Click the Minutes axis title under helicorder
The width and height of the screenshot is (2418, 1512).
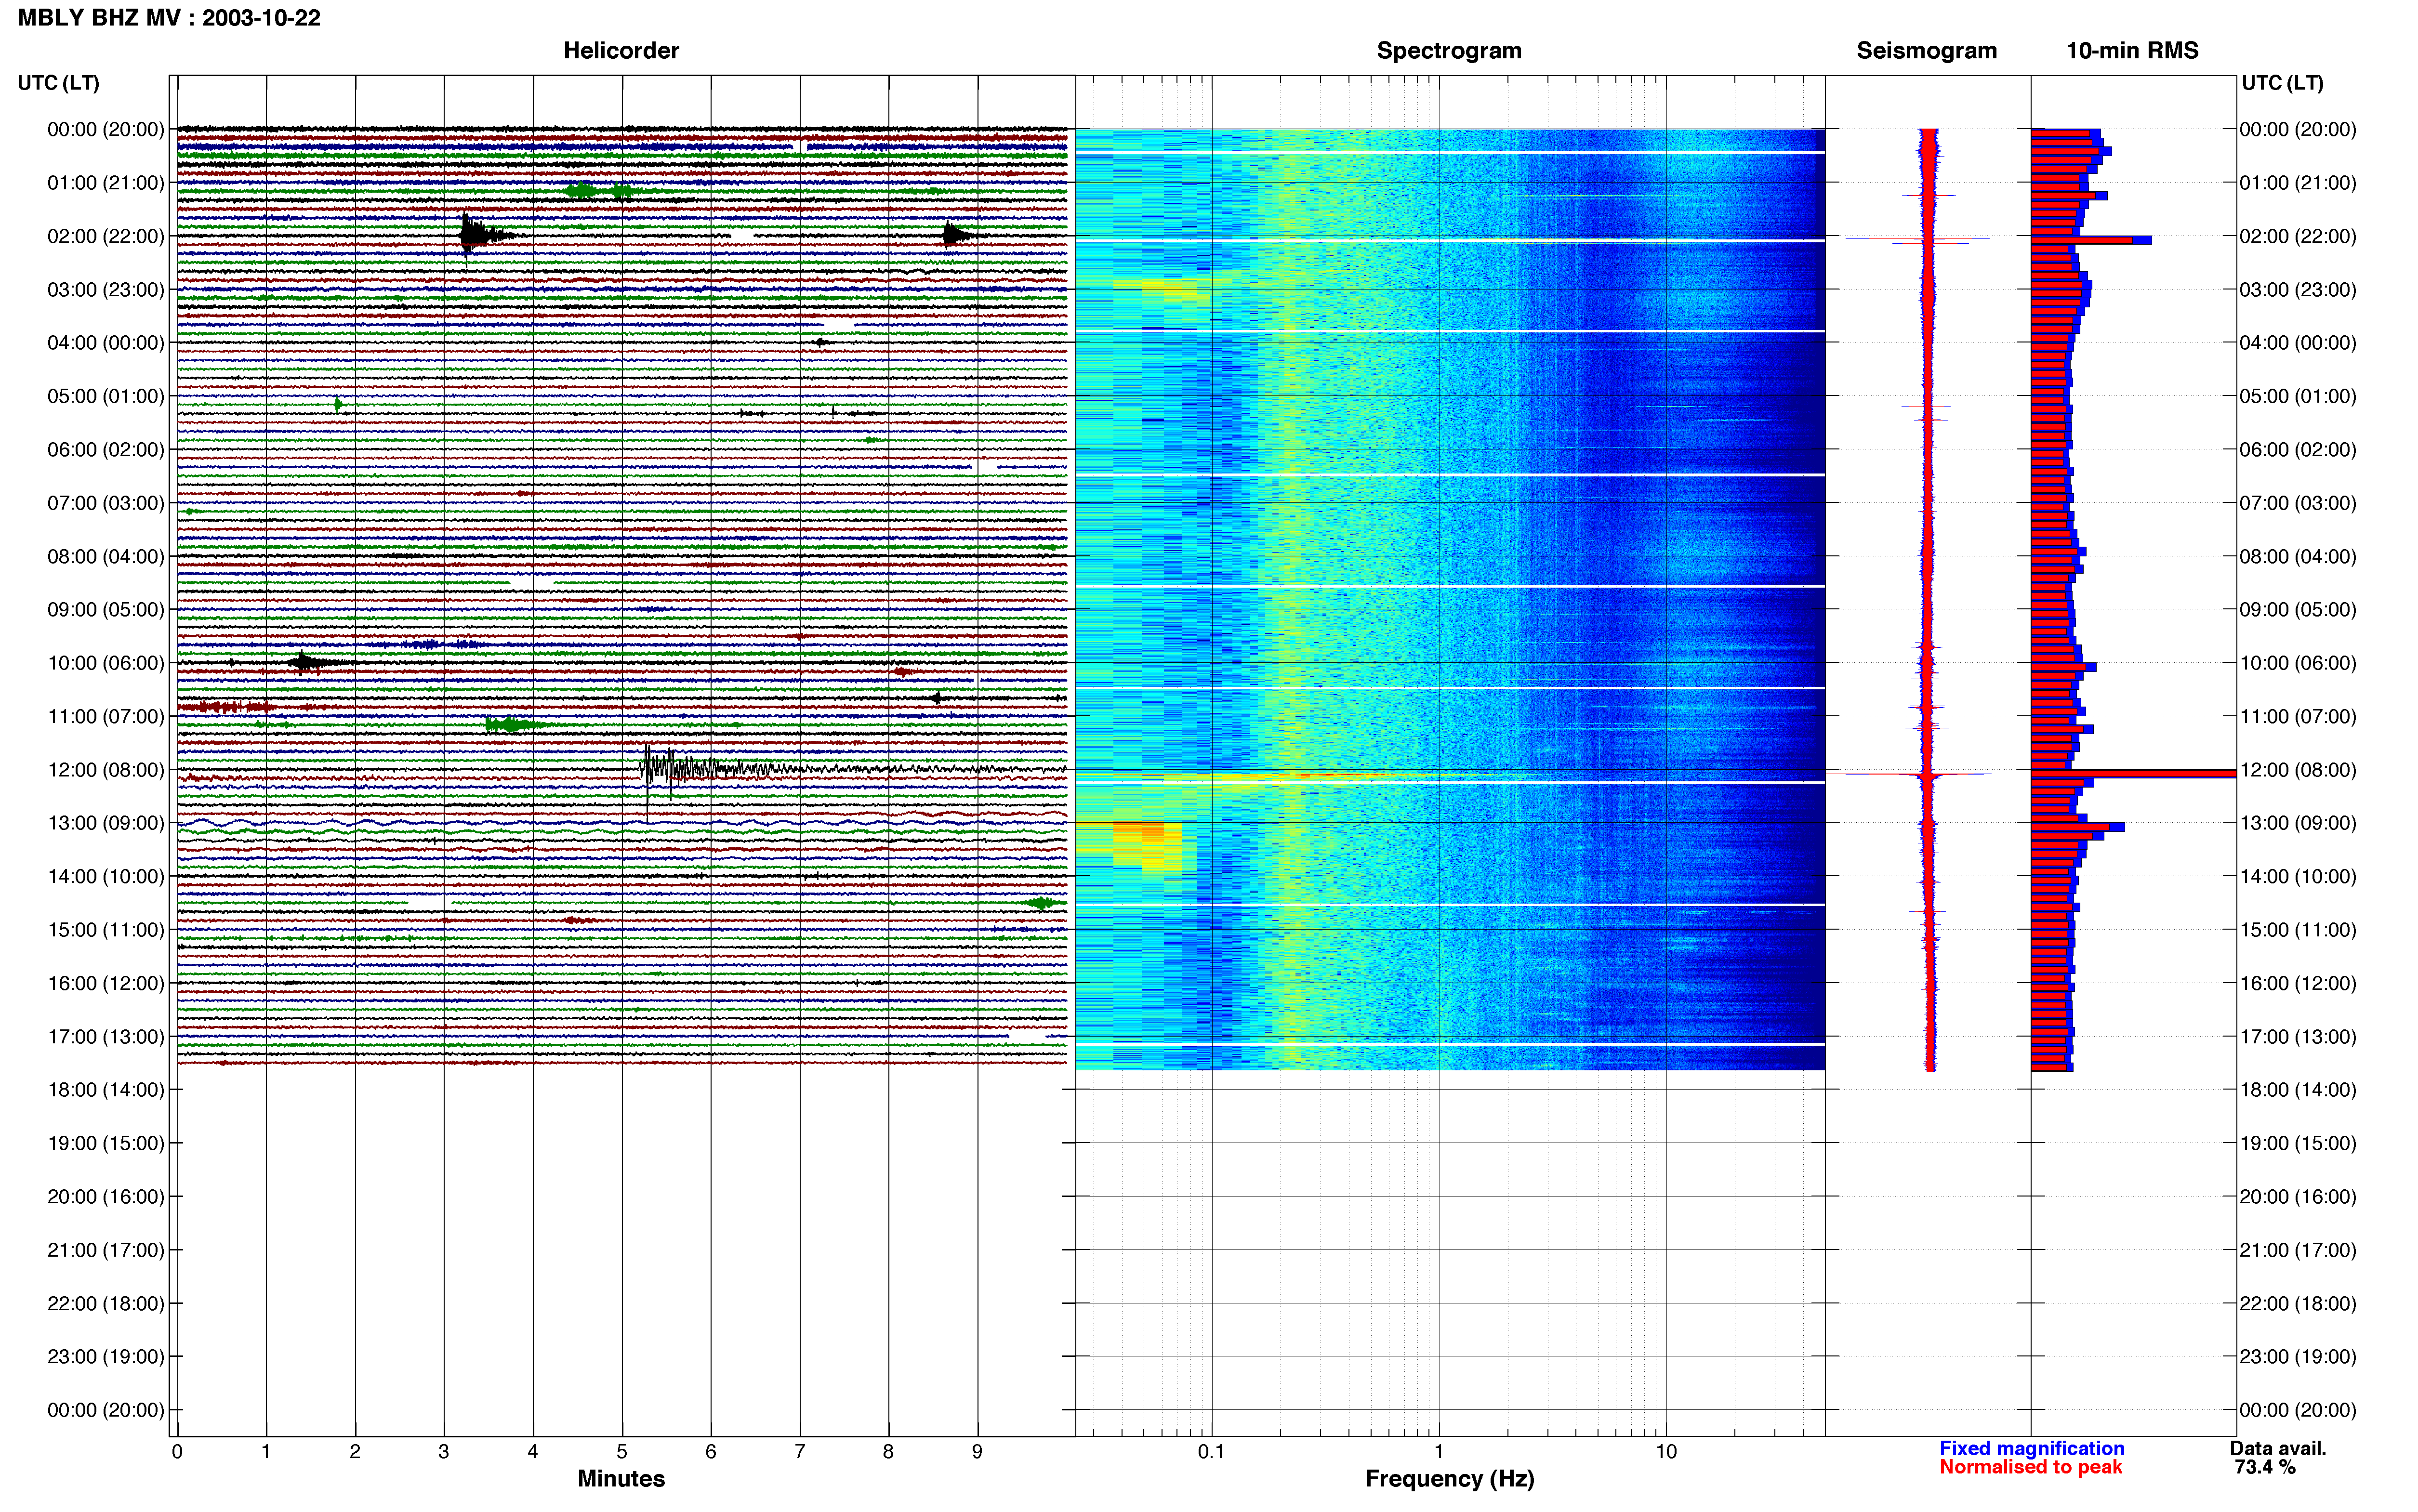(x=621, y=1479)
